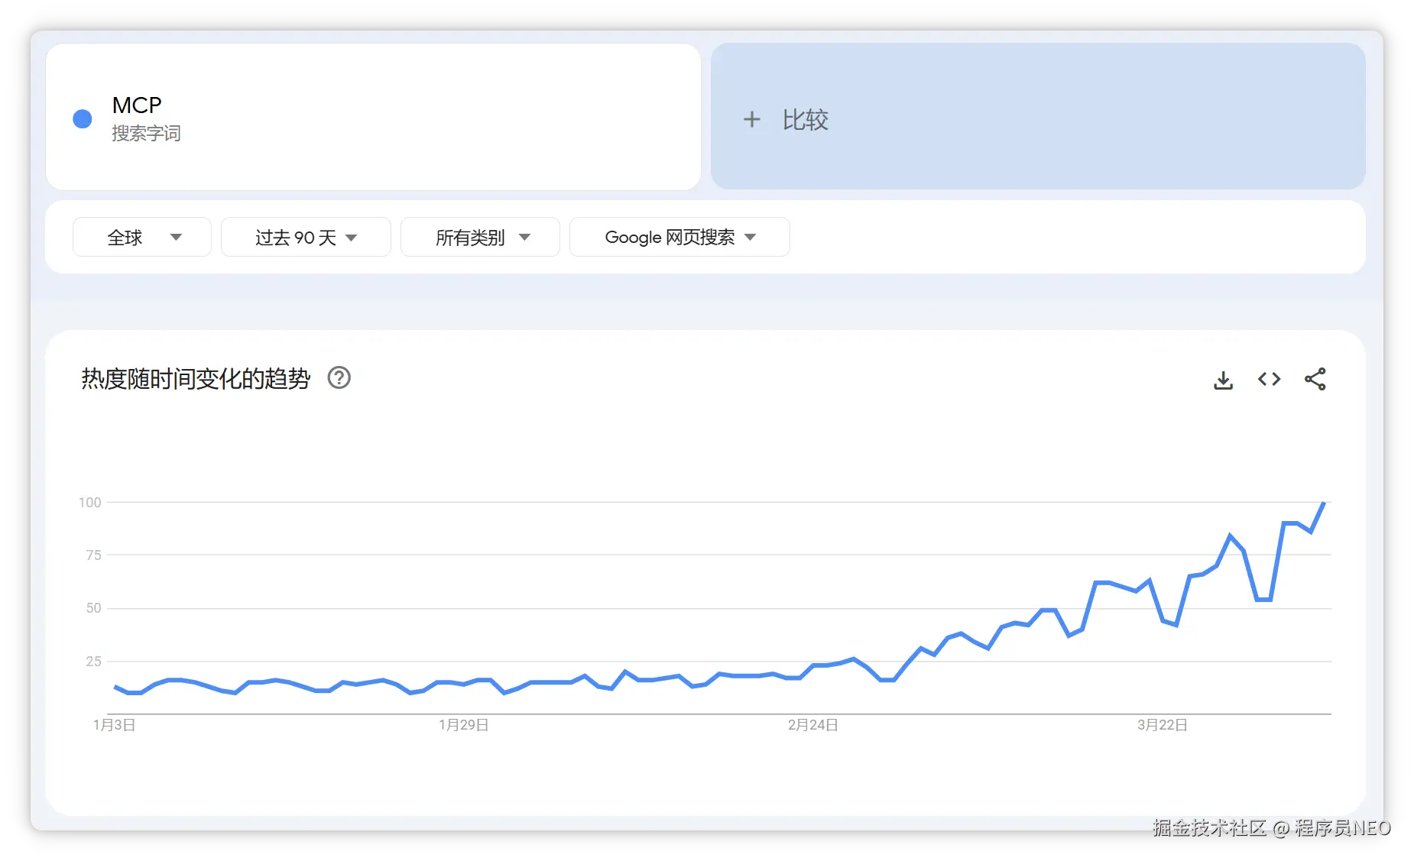Viewport: 1414px width, 861px height.
Task: Click the plus icon beside 比较
Action: click(x=752, y=120)
